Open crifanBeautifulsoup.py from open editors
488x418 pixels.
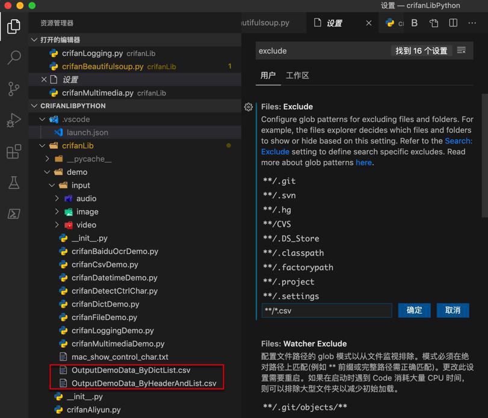coord(135,67)
